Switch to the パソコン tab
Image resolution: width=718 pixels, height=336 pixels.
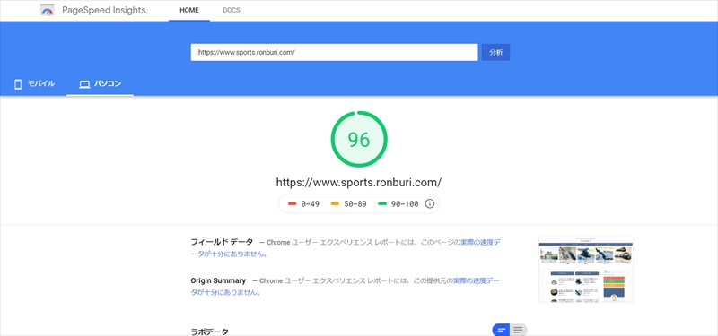[100, 84]
